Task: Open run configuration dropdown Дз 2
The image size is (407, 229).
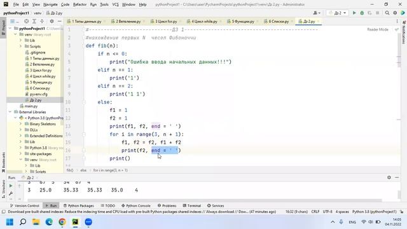Action: click(x=337, y=13)
